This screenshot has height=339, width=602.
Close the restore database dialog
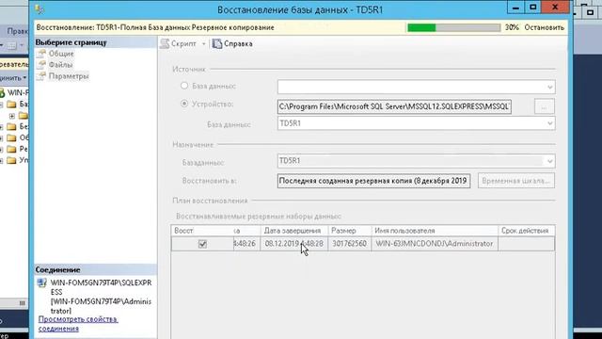pos(555,8)
